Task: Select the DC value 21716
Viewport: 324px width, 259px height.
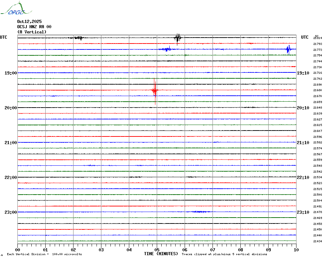Action: pyautogui.click(x=318, y=73)
